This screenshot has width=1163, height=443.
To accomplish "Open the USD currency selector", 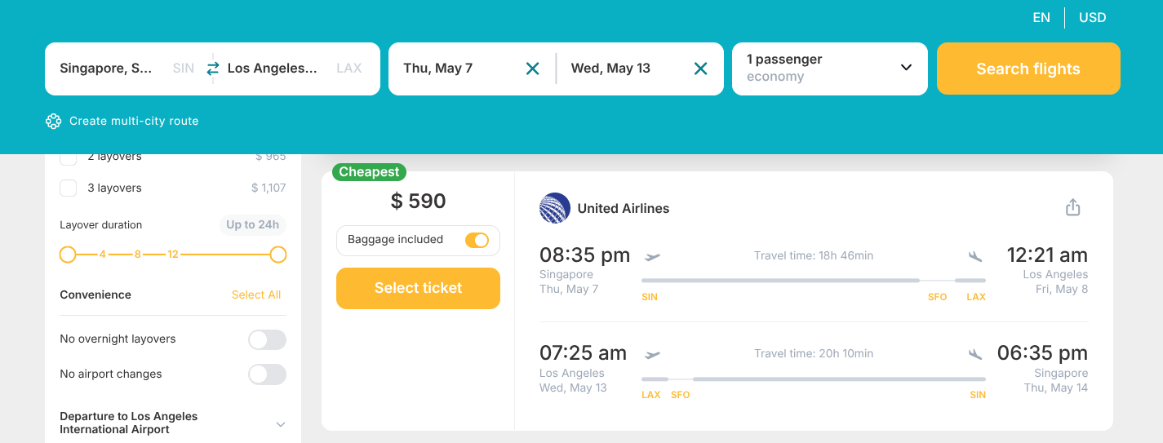I will [x=1092, y=17].
